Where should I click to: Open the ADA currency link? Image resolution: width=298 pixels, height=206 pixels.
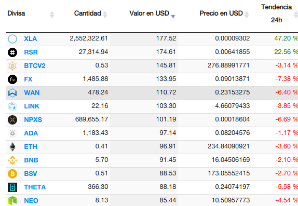tap(31, 133)
